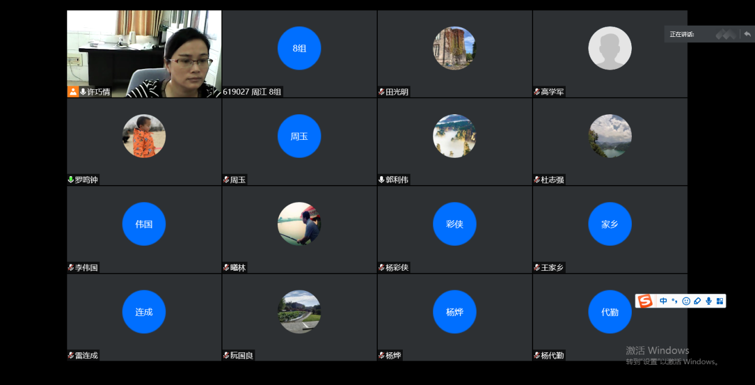Click the orange host icon beside 许巧情
This screenshot has width=755, height=385.
[x=73, y=92]
